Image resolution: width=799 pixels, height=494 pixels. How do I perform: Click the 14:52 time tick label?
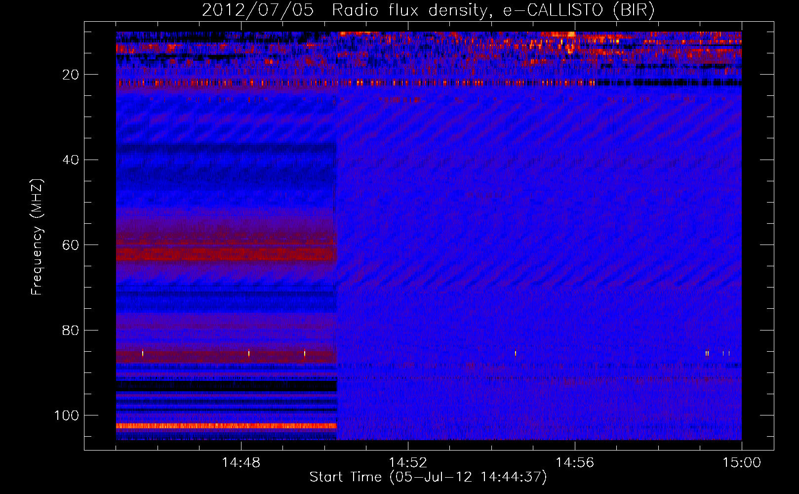(x=408, y=463)
